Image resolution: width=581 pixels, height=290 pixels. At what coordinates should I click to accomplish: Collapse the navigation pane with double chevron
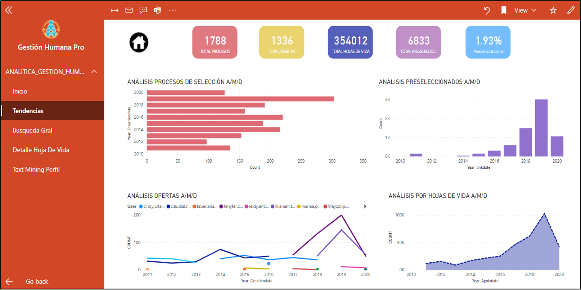[9, 10]
